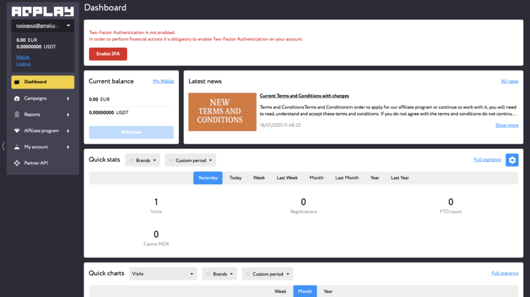Image resolution: width=530 pixels, height=297 pixels.
Task: Expand the Affiliate program submenu arrow
Action: click(x=68, y=131)
